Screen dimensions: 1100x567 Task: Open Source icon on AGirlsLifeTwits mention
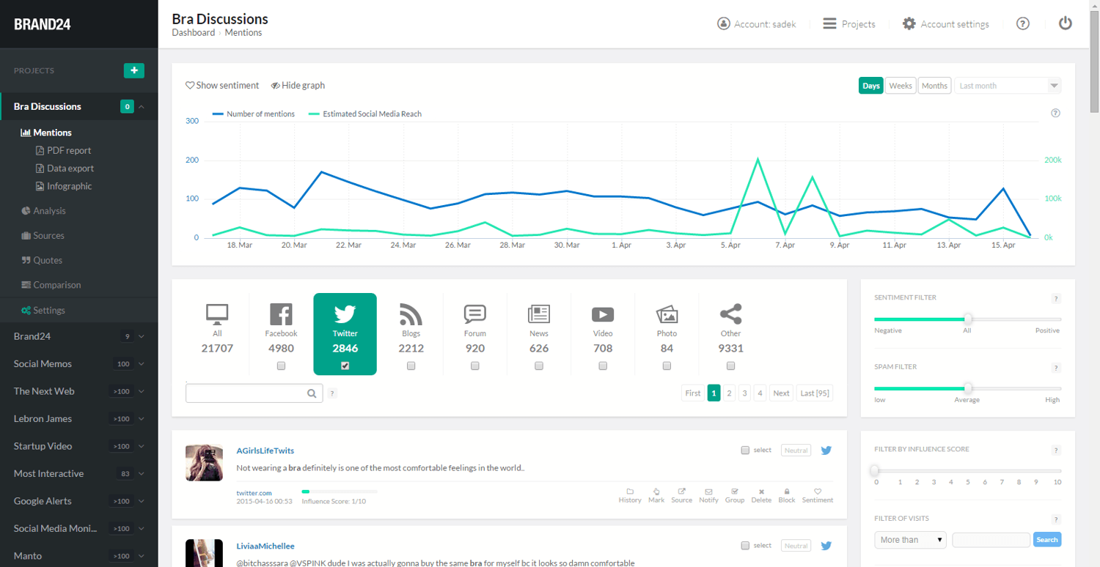(x=682, y=492)
